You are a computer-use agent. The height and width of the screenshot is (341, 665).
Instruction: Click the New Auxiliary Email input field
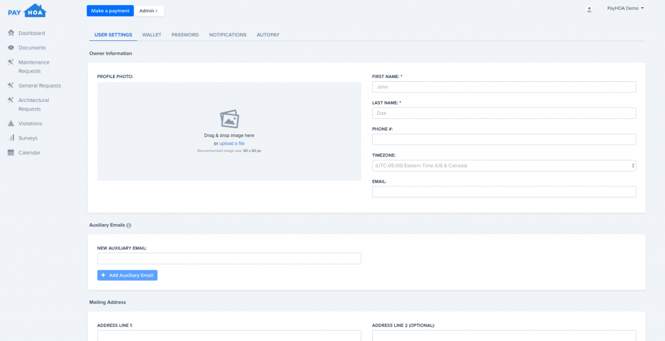click(229, 259)
